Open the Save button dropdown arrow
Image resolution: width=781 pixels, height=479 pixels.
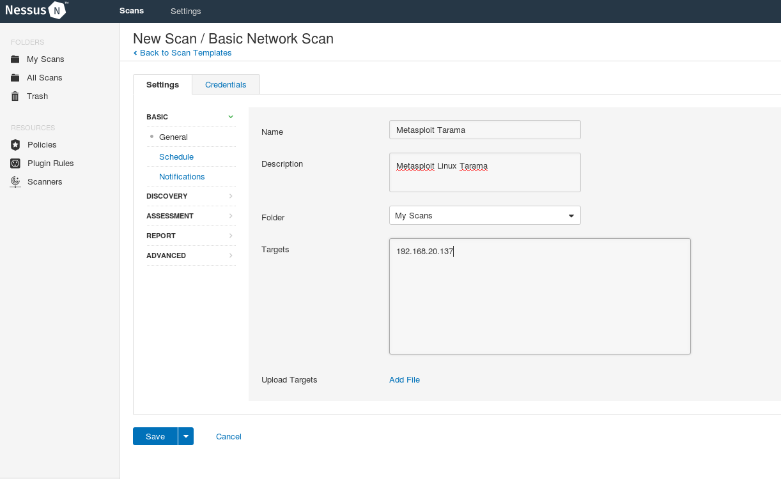(186, 436)
